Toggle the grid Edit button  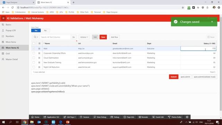[x=95, y=37]
